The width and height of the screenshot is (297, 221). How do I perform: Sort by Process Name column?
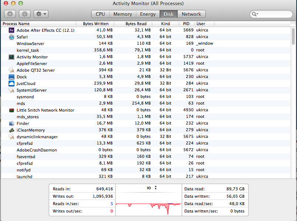coord(38,24)
